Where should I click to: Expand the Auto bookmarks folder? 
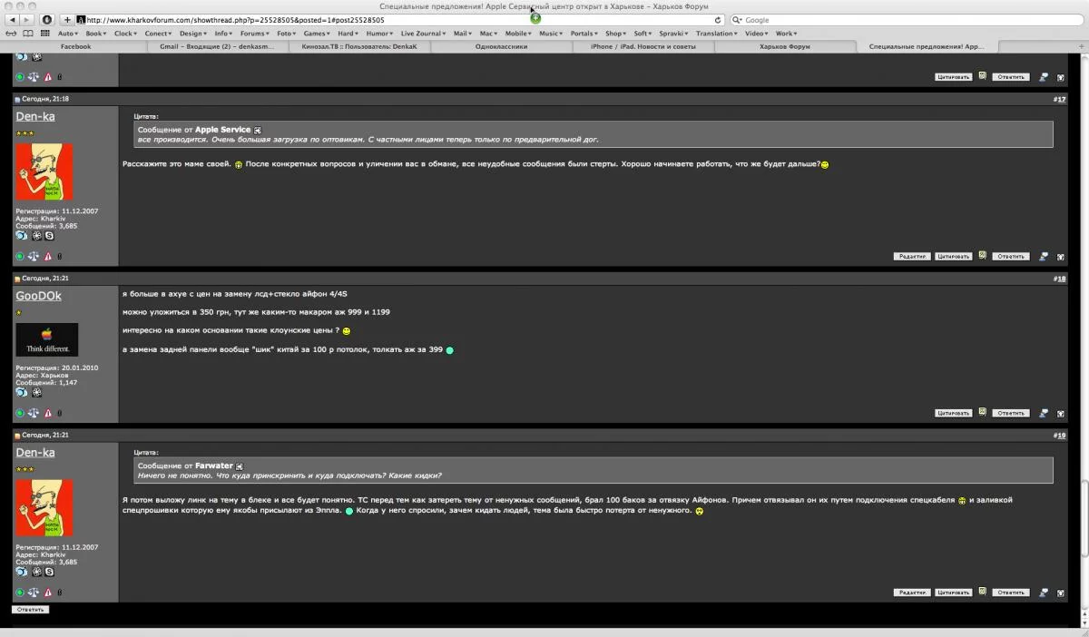point(68,34)
